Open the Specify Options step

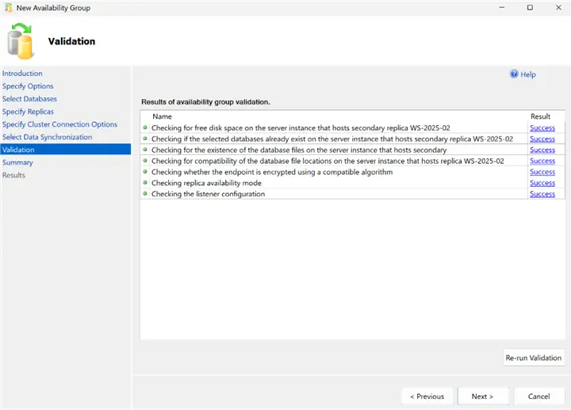28,86
